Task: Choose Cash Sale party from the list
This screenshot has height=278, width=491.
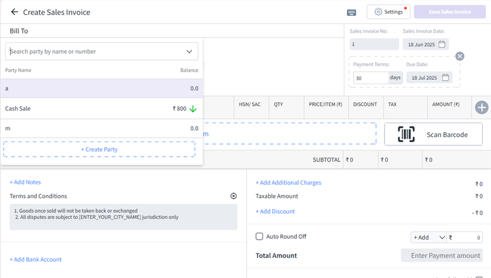Action: [x=101, y=108]
